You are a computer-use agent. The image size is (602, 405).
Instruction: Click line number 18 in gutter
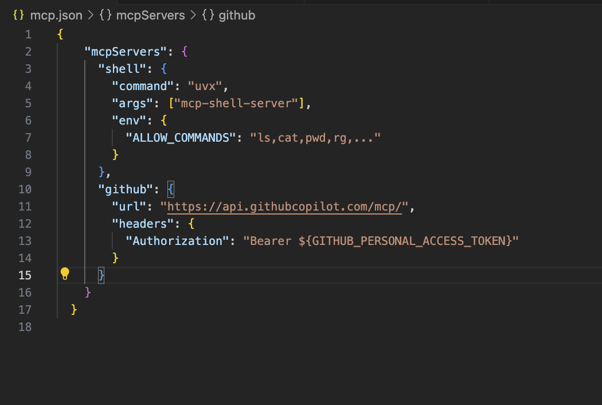[25, 327]
